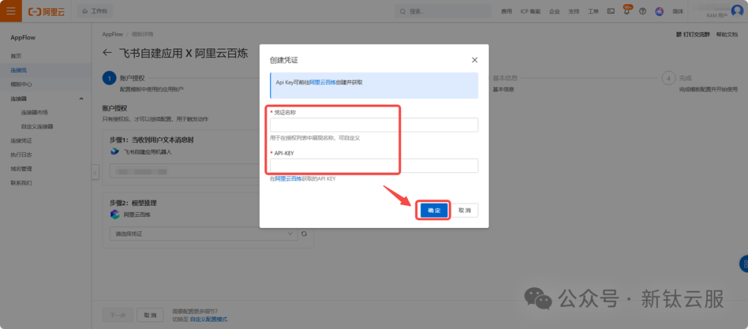The image size is (748, 329).
Task: Open the user avatar profile
Action: click(x=738, y=11)
